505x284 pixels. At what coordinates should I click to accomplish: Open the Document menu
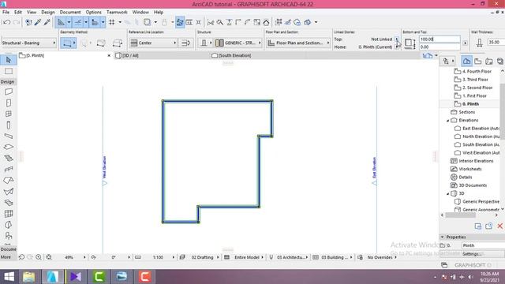coord(70,13)
